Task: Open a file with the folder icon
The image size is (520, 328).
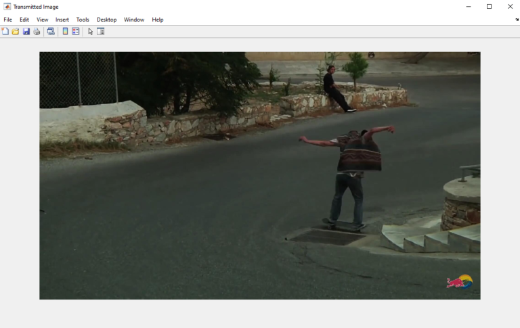Action: [x=16, y=32]
